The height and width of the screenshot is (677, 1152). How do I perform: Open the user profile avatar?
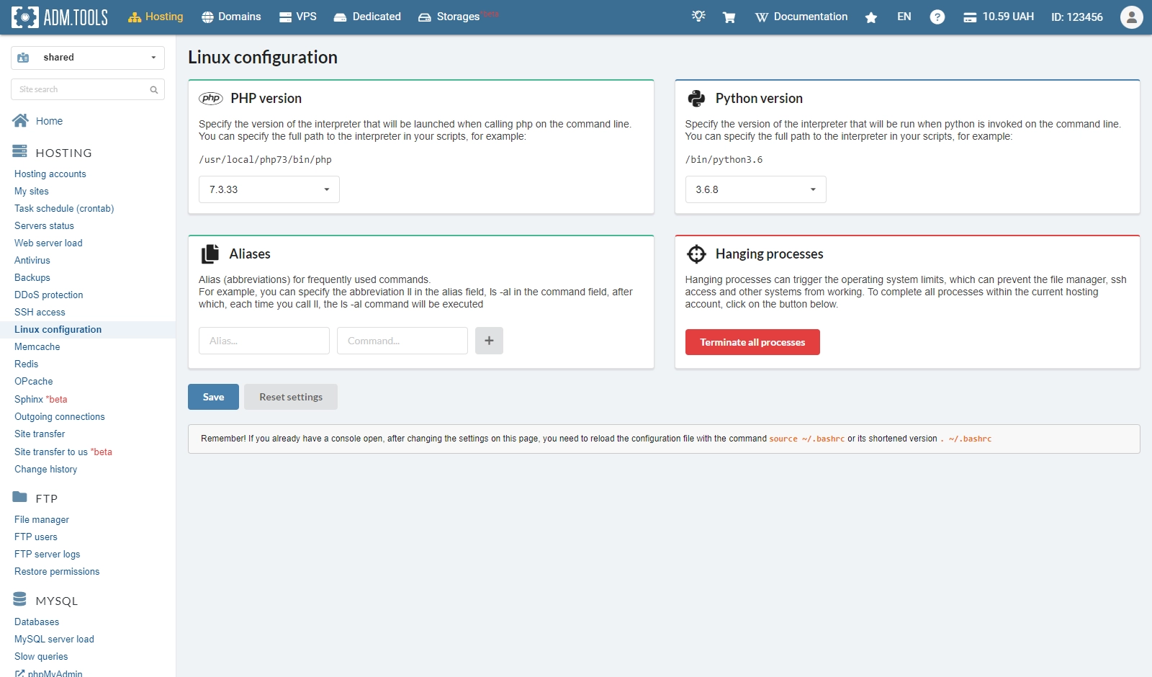[x=1131, y=17]
